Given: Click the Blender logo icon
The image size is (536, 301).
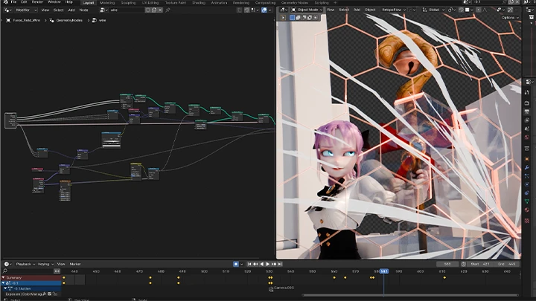Looking at the screenshot, I should click(6, 2).
